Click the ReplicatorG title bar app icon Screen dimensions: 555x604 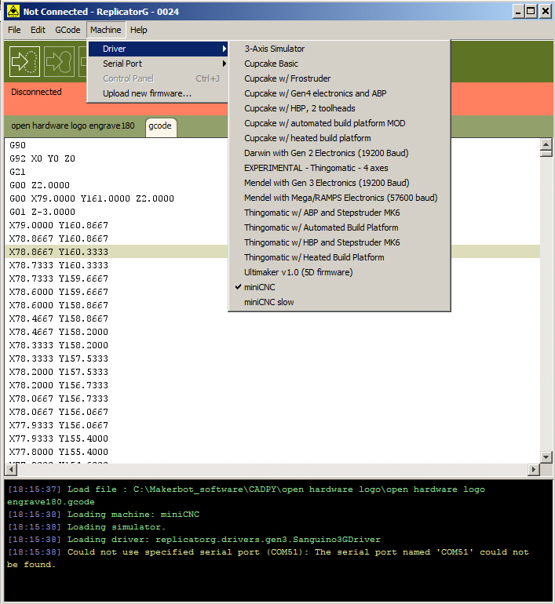tap(13, 11)
